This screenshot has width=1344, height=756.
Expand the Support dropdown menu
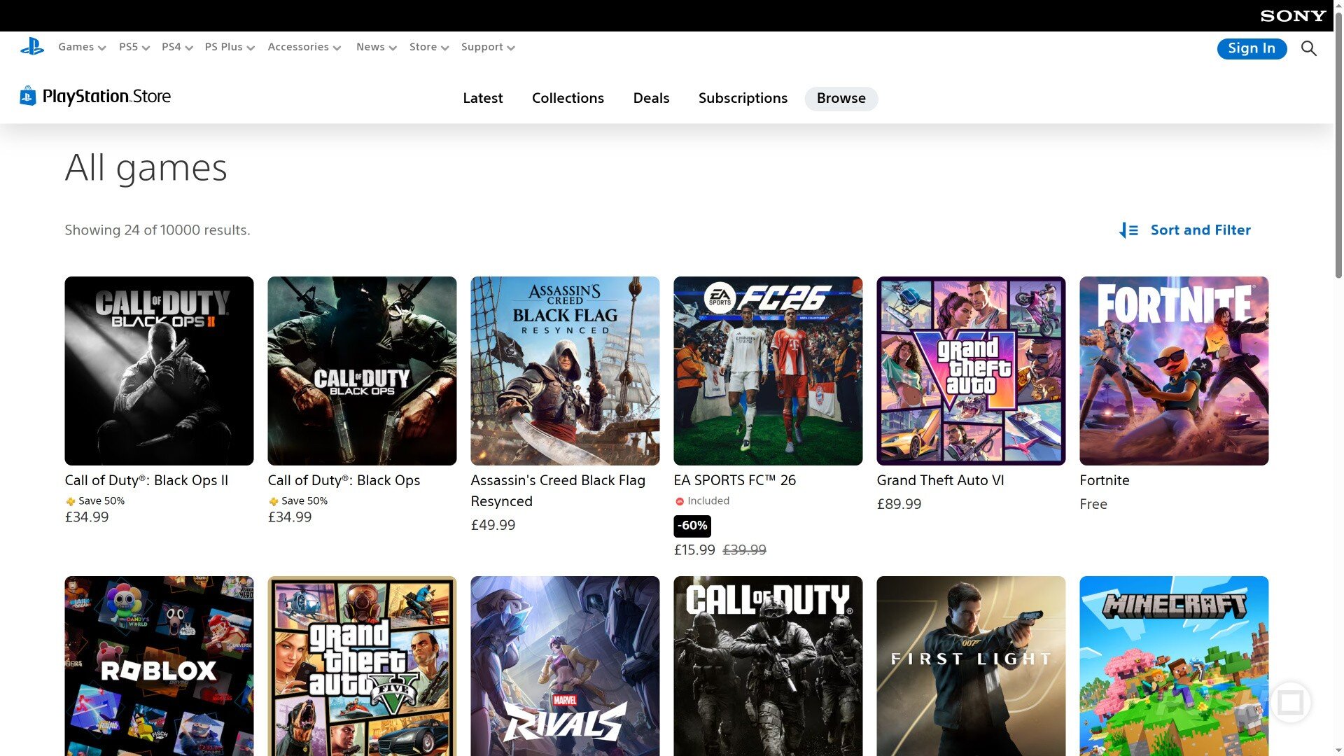[488, 47]
